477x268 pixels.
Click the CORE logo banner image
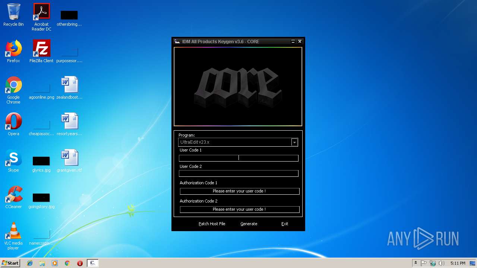(x=238, y=86)
